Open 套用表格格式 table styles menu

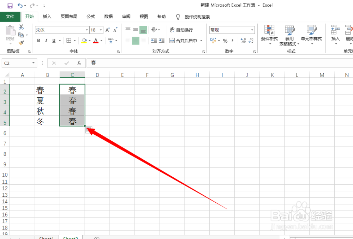pos(289,36)
